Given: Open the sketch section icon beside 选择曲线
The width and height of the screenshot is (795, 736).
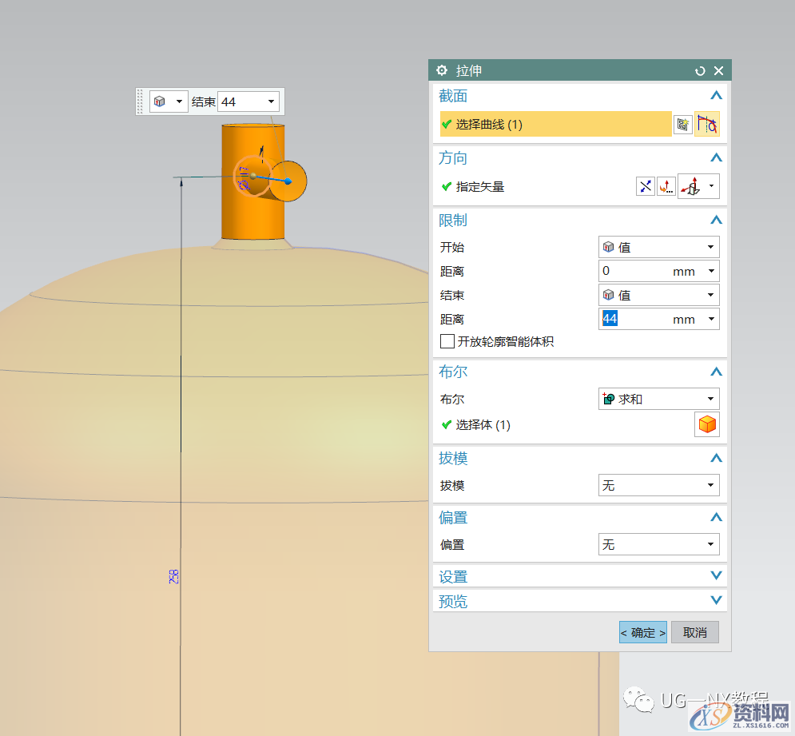Looking at the screenshot, I should (682, 124).
